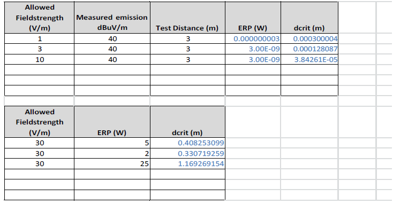This screenshot has width=393, height=204.
Task: Click the lower 'Allowed Fieldstrength (V/m)' header
Action: pyautogui.click(x=39, y=122)
